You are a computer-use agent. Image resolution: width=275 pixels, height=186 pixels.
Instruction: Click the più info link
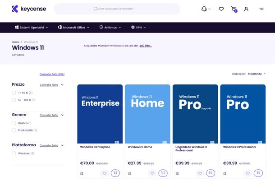[146, 46]
